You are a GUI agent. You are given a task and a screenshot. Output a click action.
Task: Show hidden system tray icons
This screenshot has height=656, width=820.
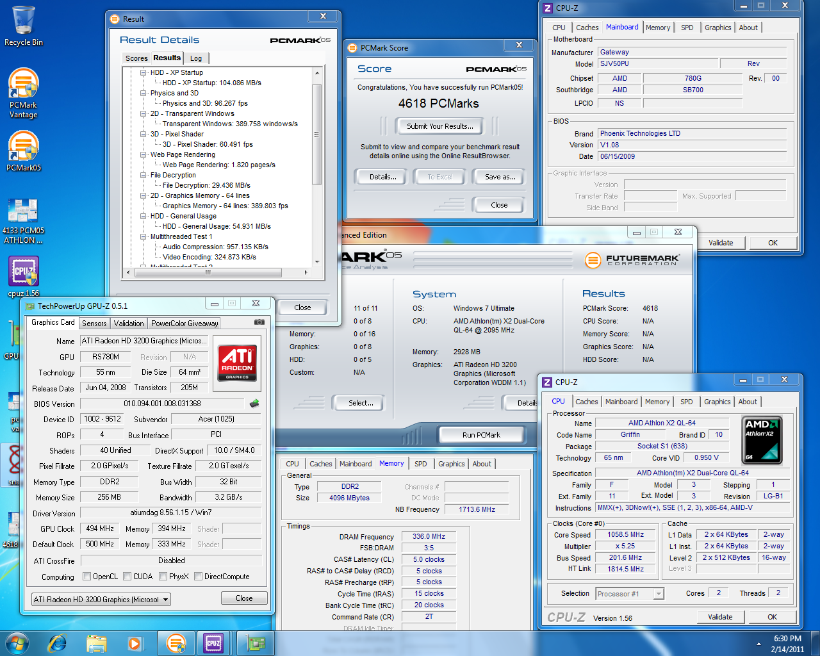point(758,644)
